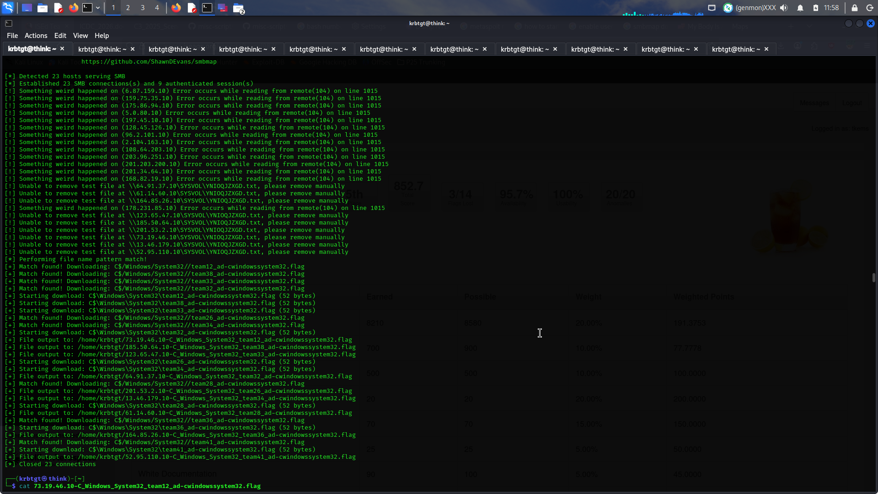This screenshot has height=494, width=878.
Task: Expand terminal launcher dropdown arrow
Action: pos(98,8)
